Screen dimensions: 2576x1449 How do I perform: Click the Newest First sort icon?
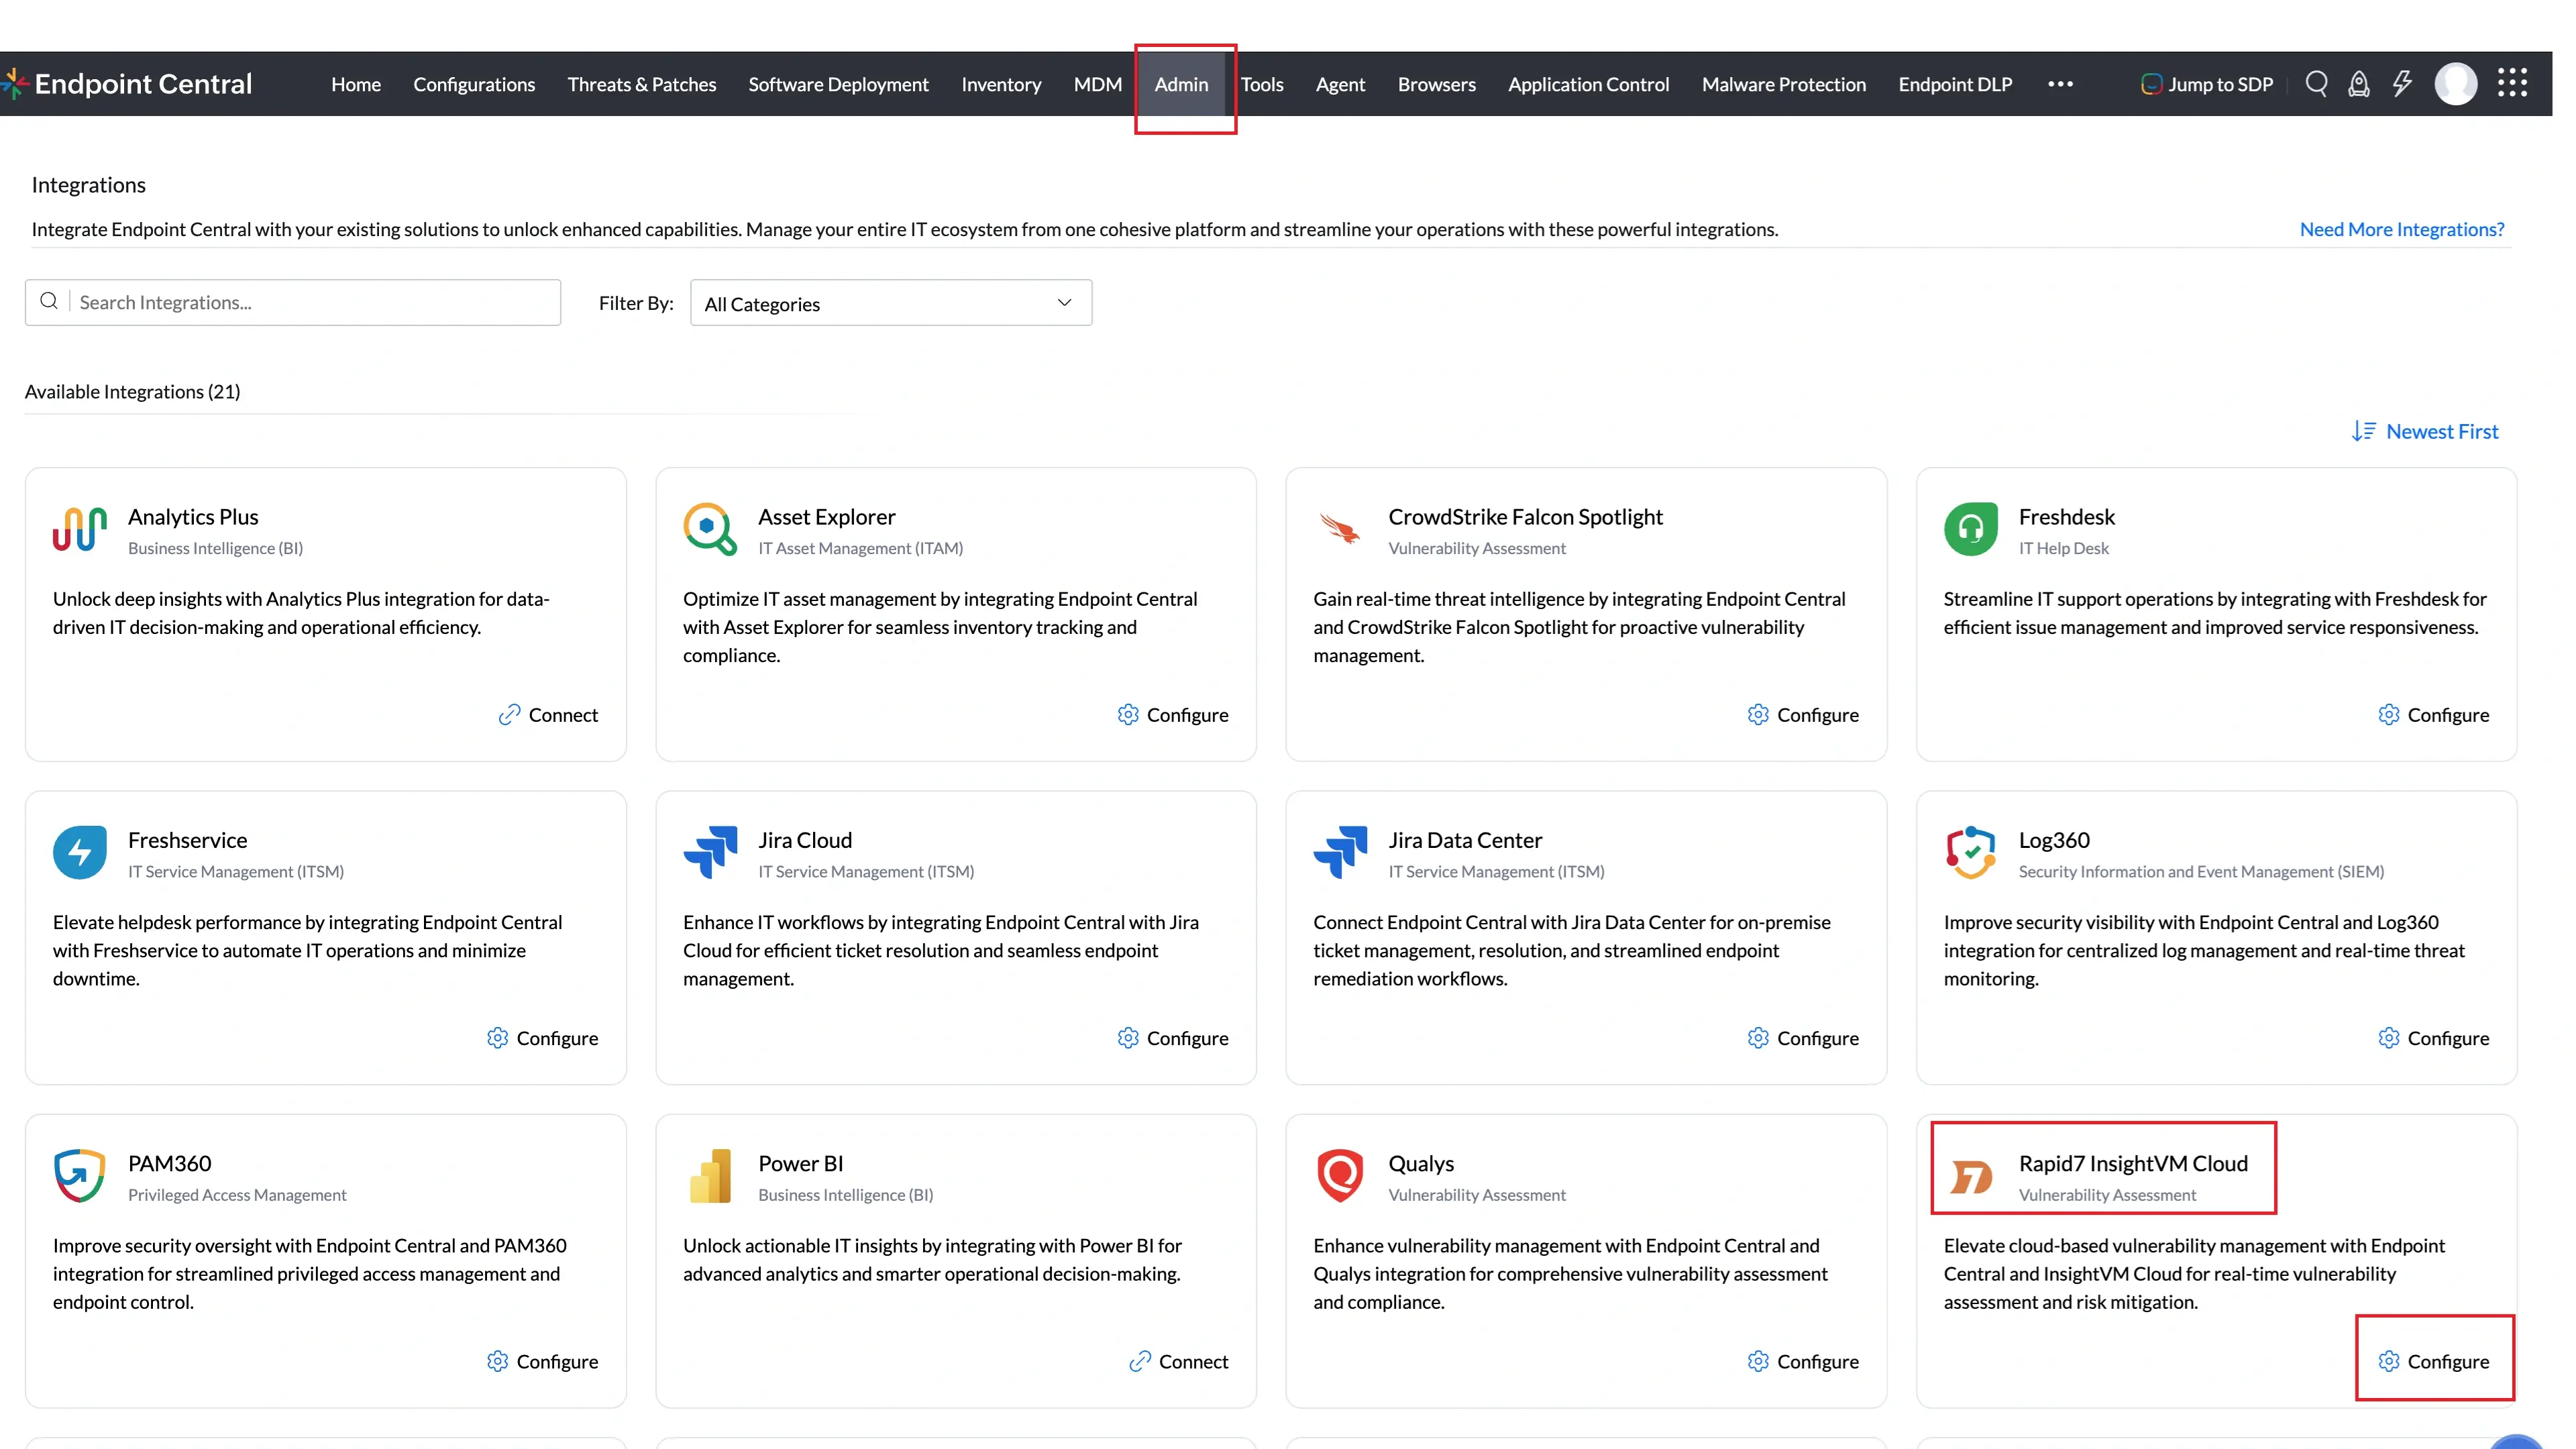pos(2364,431)
